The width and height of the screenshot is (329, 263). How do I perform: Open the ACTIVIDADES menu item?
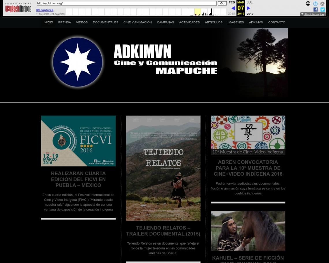[x=189, y=22]
